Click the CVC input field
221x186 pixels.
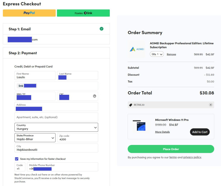tap(78, 96)
